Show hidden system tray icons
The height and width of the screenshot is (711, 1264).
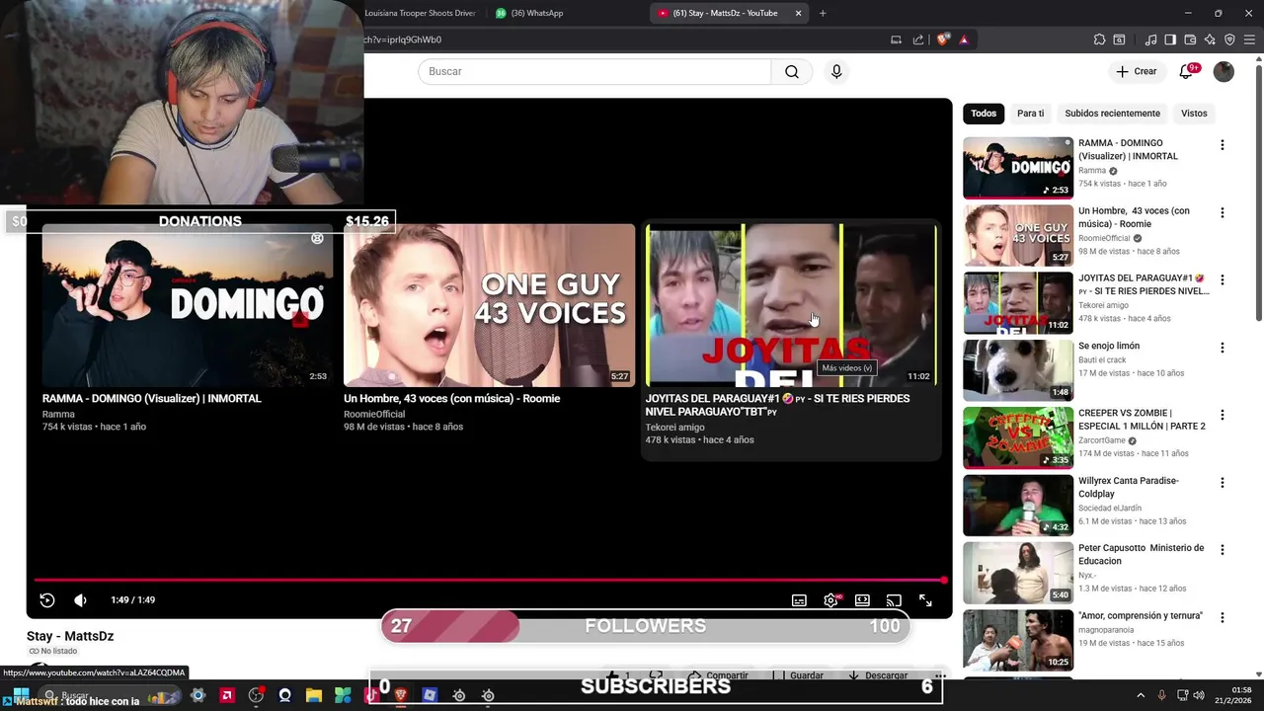tap(1141, 695)
